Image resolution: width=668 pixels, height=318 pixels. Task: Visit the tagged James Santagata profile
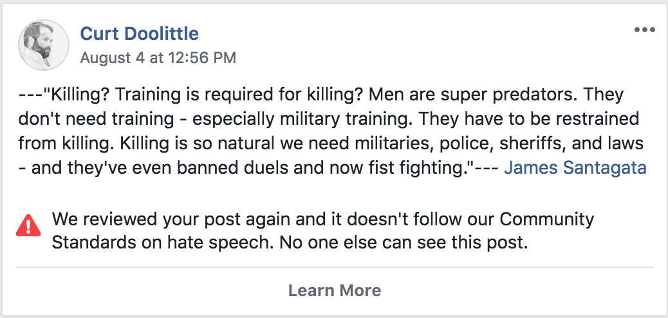pyautogui.click(x=575, y=169)
